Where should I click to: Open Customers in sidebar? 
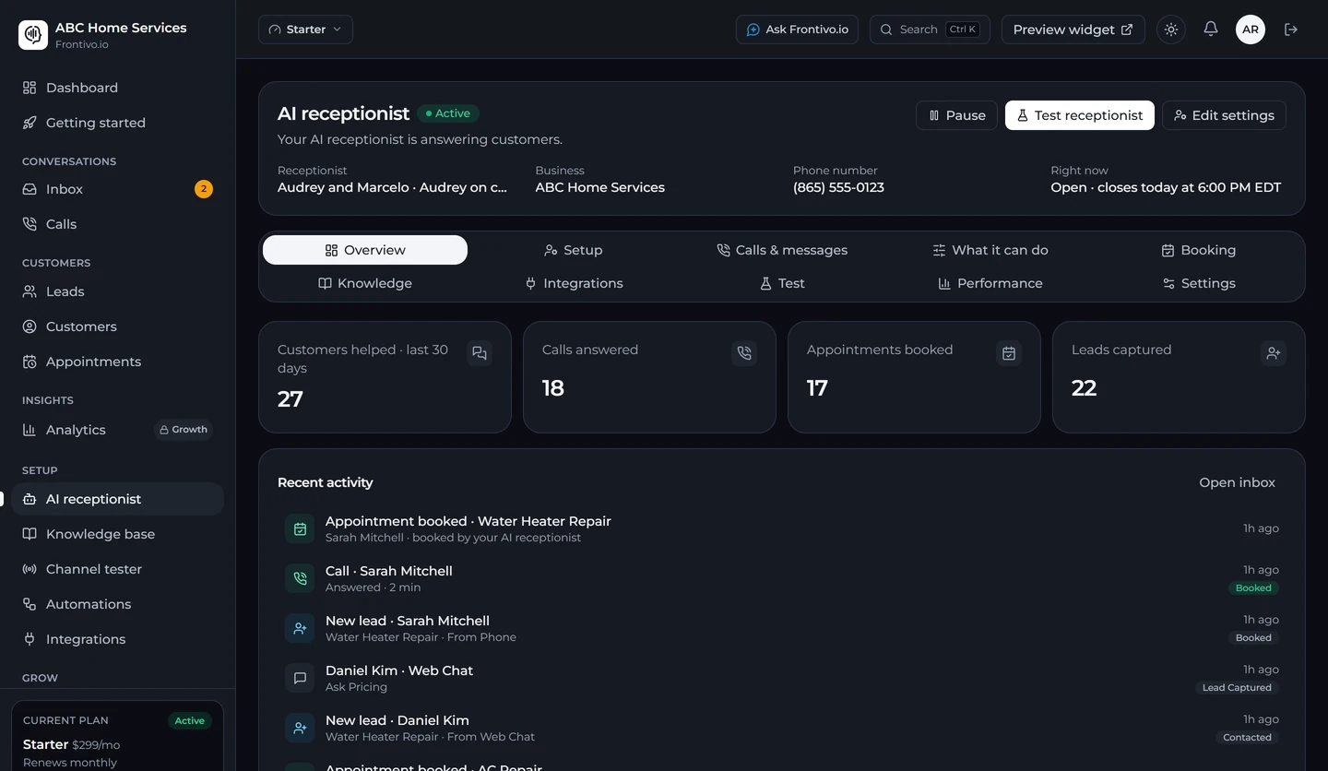point(118,326)
